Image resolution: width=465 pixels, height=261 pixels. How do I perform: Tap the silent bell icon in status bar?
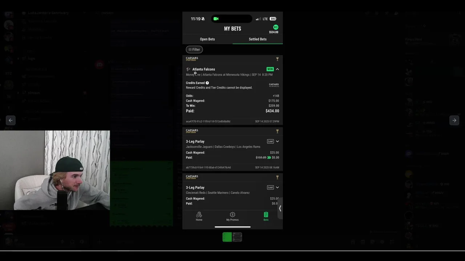point(203,19)
